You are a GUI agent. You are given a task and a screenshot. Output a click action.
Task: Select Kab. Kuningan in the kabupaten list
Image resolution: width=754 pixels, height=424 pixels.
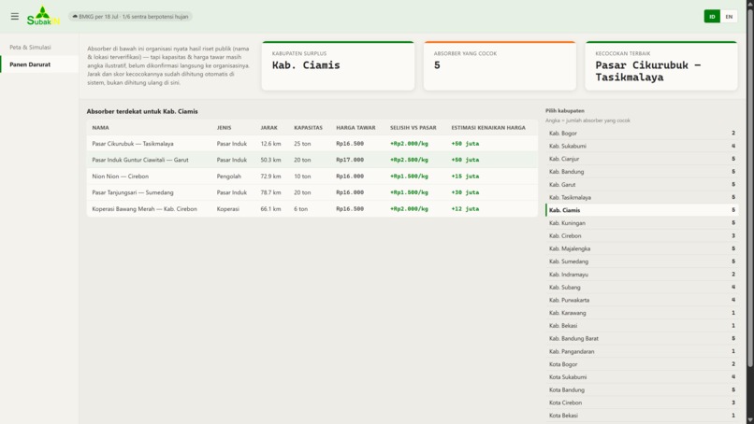coord(642,223)
